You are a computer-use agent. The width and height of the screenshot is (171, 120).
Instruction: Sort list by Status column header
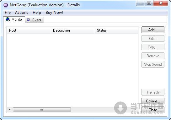pos(116,30)
